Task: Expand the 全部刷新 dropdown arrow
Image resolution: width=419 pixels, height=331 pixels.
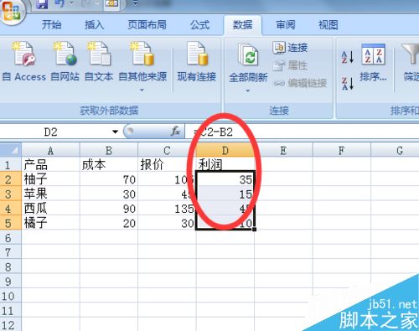Action: click(x=248, y=91)
